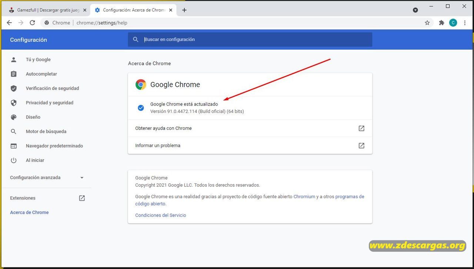Viewport: 474px width, 269px height.
Task: Click the site info icon in the address bar
Action: tap(46, 23)
